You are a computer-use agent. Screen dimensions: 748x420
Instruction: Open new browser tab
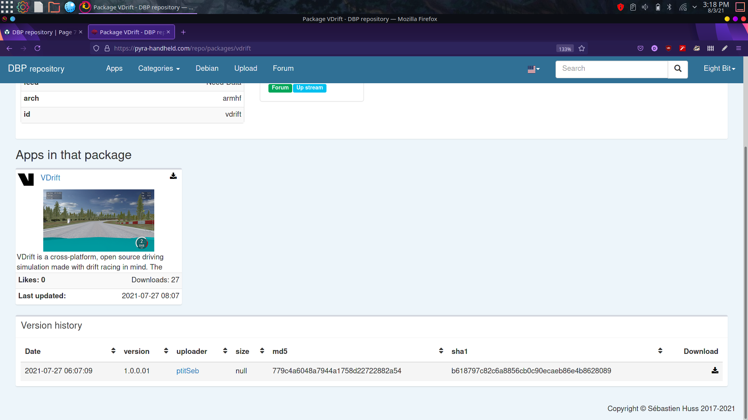(183, 32)
